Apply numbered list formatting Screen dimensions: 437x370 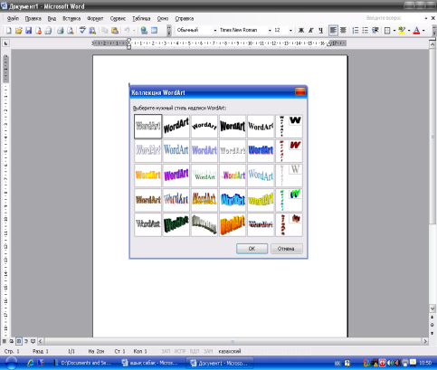point(356,31)
